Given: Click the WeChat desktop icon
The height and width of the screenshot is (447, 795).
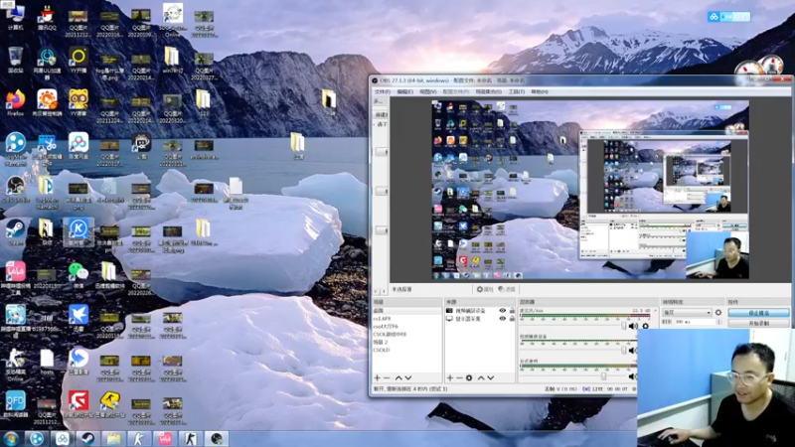Looking at the screenshot, I should (79, 275).
